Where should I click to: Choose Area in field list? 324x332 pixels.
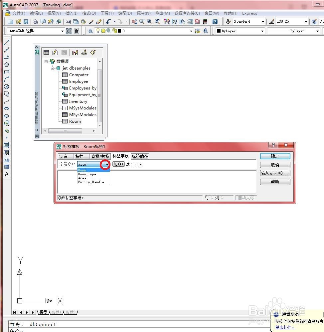point(93,178)
